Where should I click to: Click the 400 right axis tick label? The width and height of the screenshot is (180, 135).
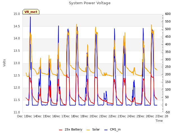click(168, 44)
